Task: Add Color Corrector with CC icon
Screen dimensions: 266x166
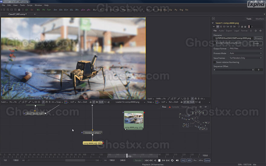Action: point(106,10)
